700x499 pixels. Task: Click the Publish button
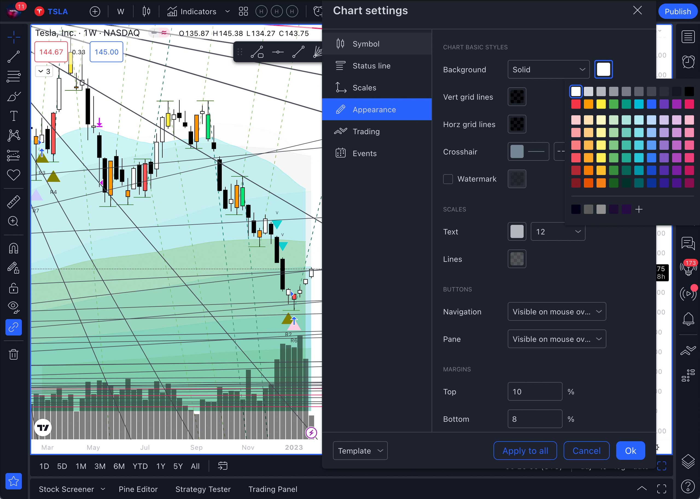[x=678, y=12]
